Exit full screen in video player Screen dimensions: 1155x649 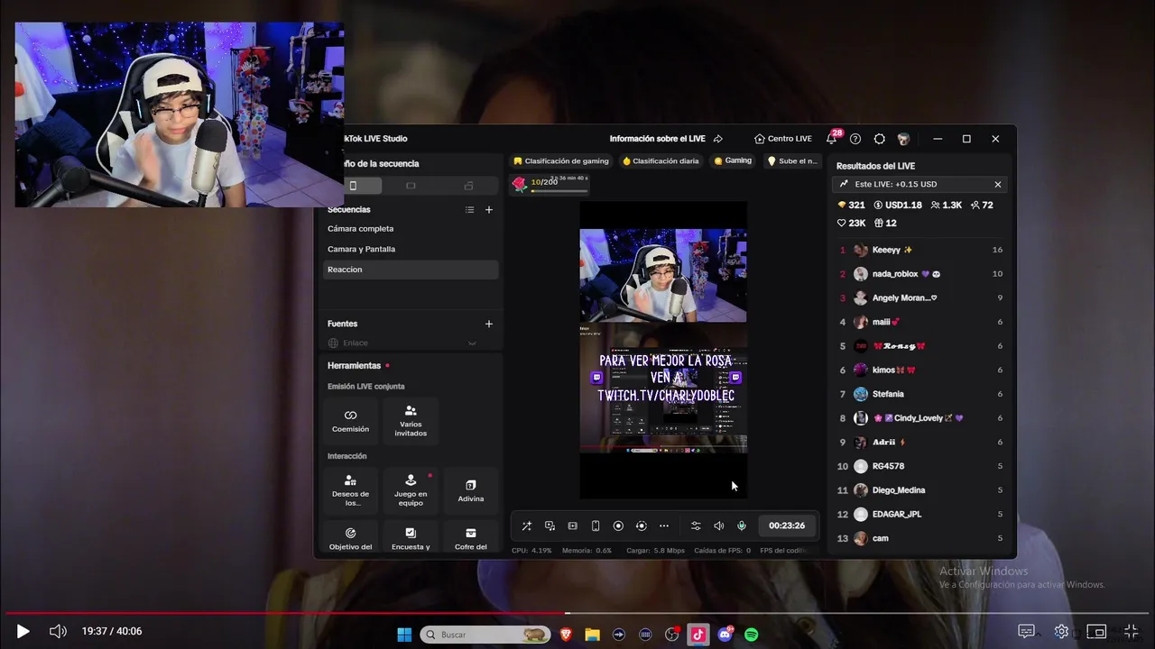(1132, 632)
